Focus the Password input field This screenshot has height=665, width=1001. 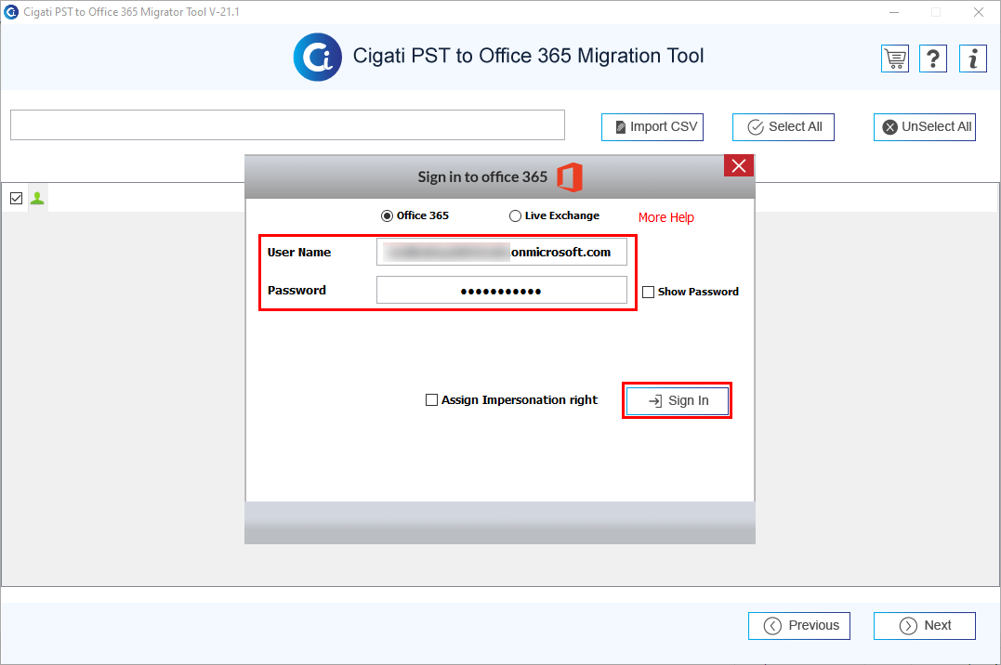point(502,291)
